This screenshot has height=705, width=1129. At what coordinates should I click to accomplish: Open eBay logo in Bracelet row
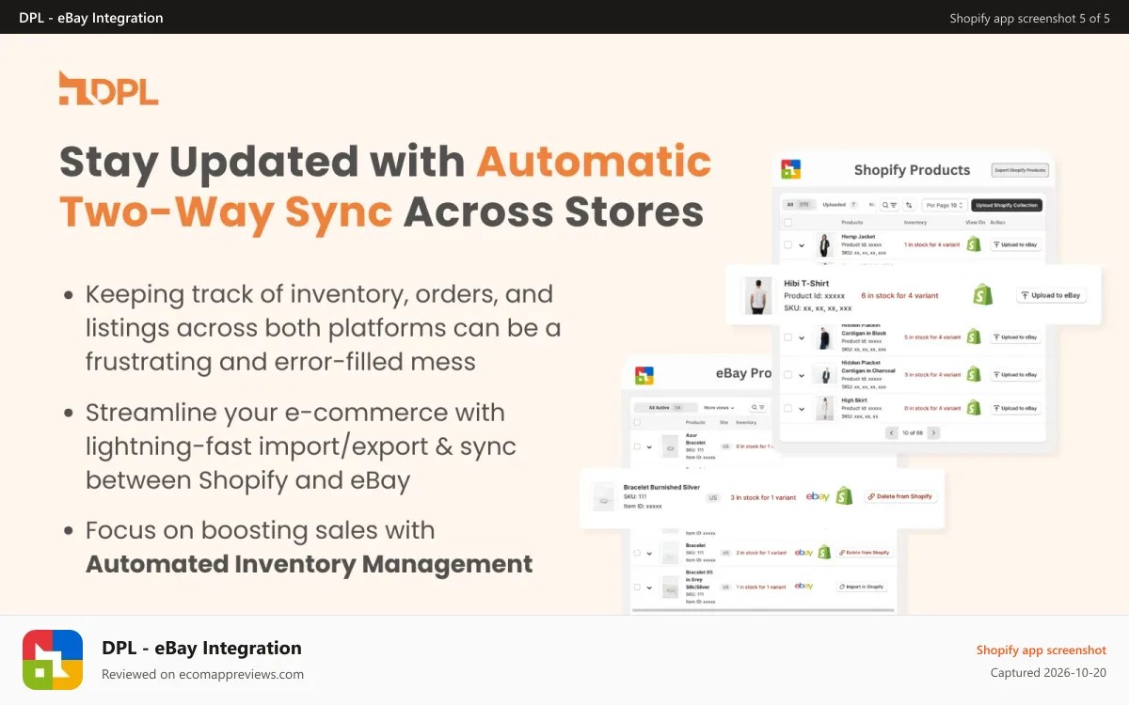(803, 553)
